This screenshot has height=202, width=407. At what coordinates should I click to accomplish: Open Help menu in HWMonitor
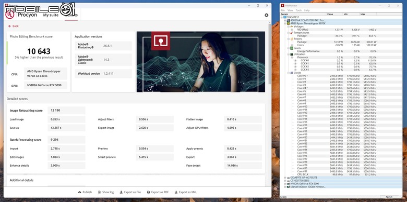tap(307, 10)
